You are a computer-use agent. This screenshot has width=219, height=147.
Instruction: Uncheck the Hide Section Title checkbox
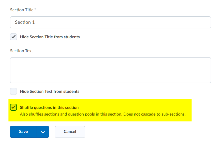(x=14, y=37)
